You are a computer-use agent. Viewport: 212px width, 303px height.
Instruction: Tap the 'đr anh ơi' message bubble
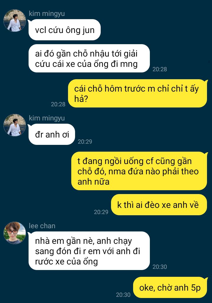pyautogui.click(x=52, y=135)
